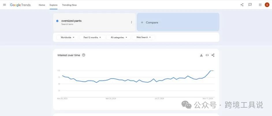This screenshot has width=272, height=116.
Task: Open the Past 12 months dropdown
Action: click(92, 37)
